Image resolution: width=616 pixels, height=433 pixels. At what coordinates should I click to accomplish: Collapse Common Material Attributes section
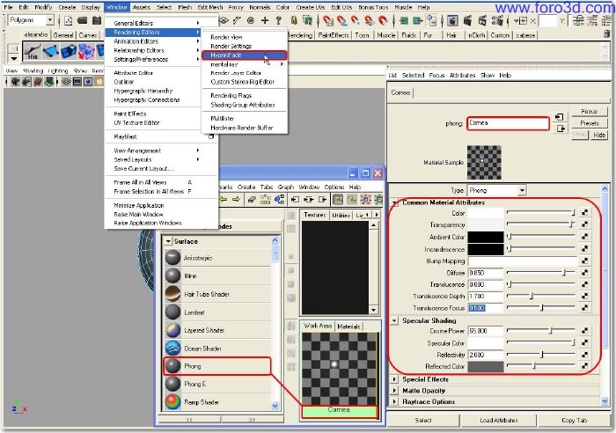pos(395,202)
